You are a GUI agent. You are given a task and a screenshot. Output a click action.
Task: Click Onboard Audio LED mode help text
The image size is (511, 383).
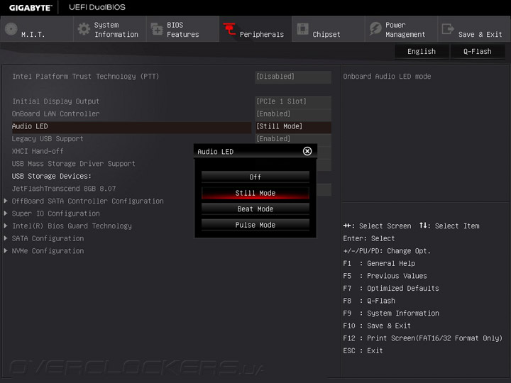(x=388, y=77)
